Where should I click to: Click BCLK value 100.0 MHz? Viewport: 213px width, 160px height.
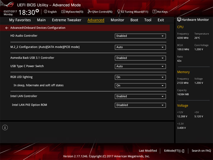[183, 49]
